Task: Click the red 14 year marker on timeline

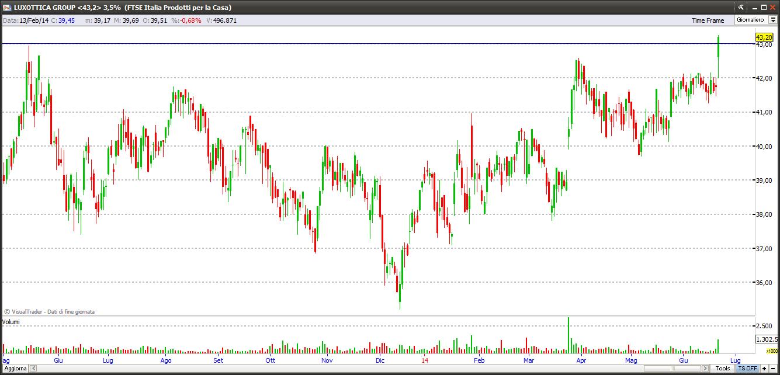Action: [x=425, y=360]
